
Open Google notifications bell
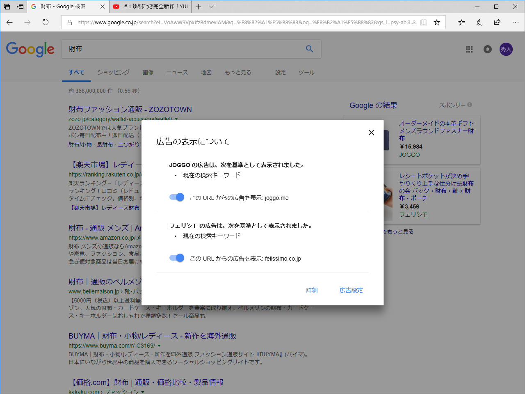pos(487,49)
